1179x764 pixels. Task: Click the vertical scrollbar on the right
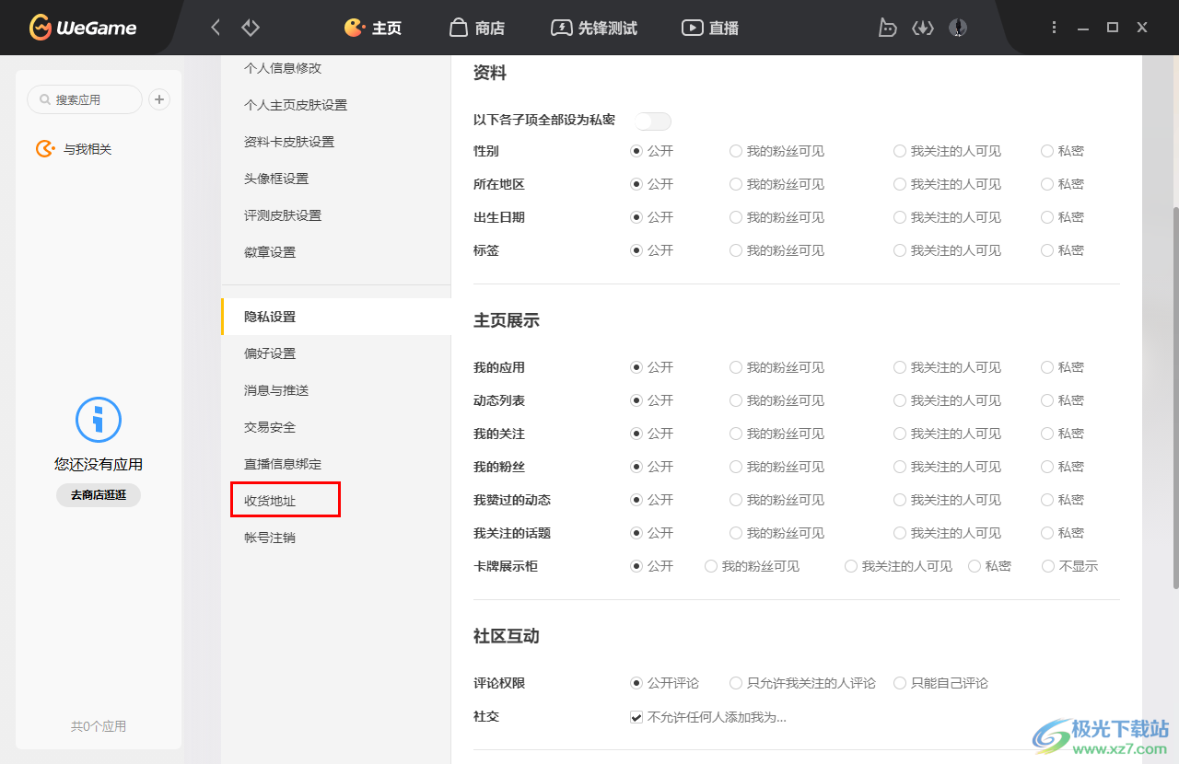[x=1174, y=398]
